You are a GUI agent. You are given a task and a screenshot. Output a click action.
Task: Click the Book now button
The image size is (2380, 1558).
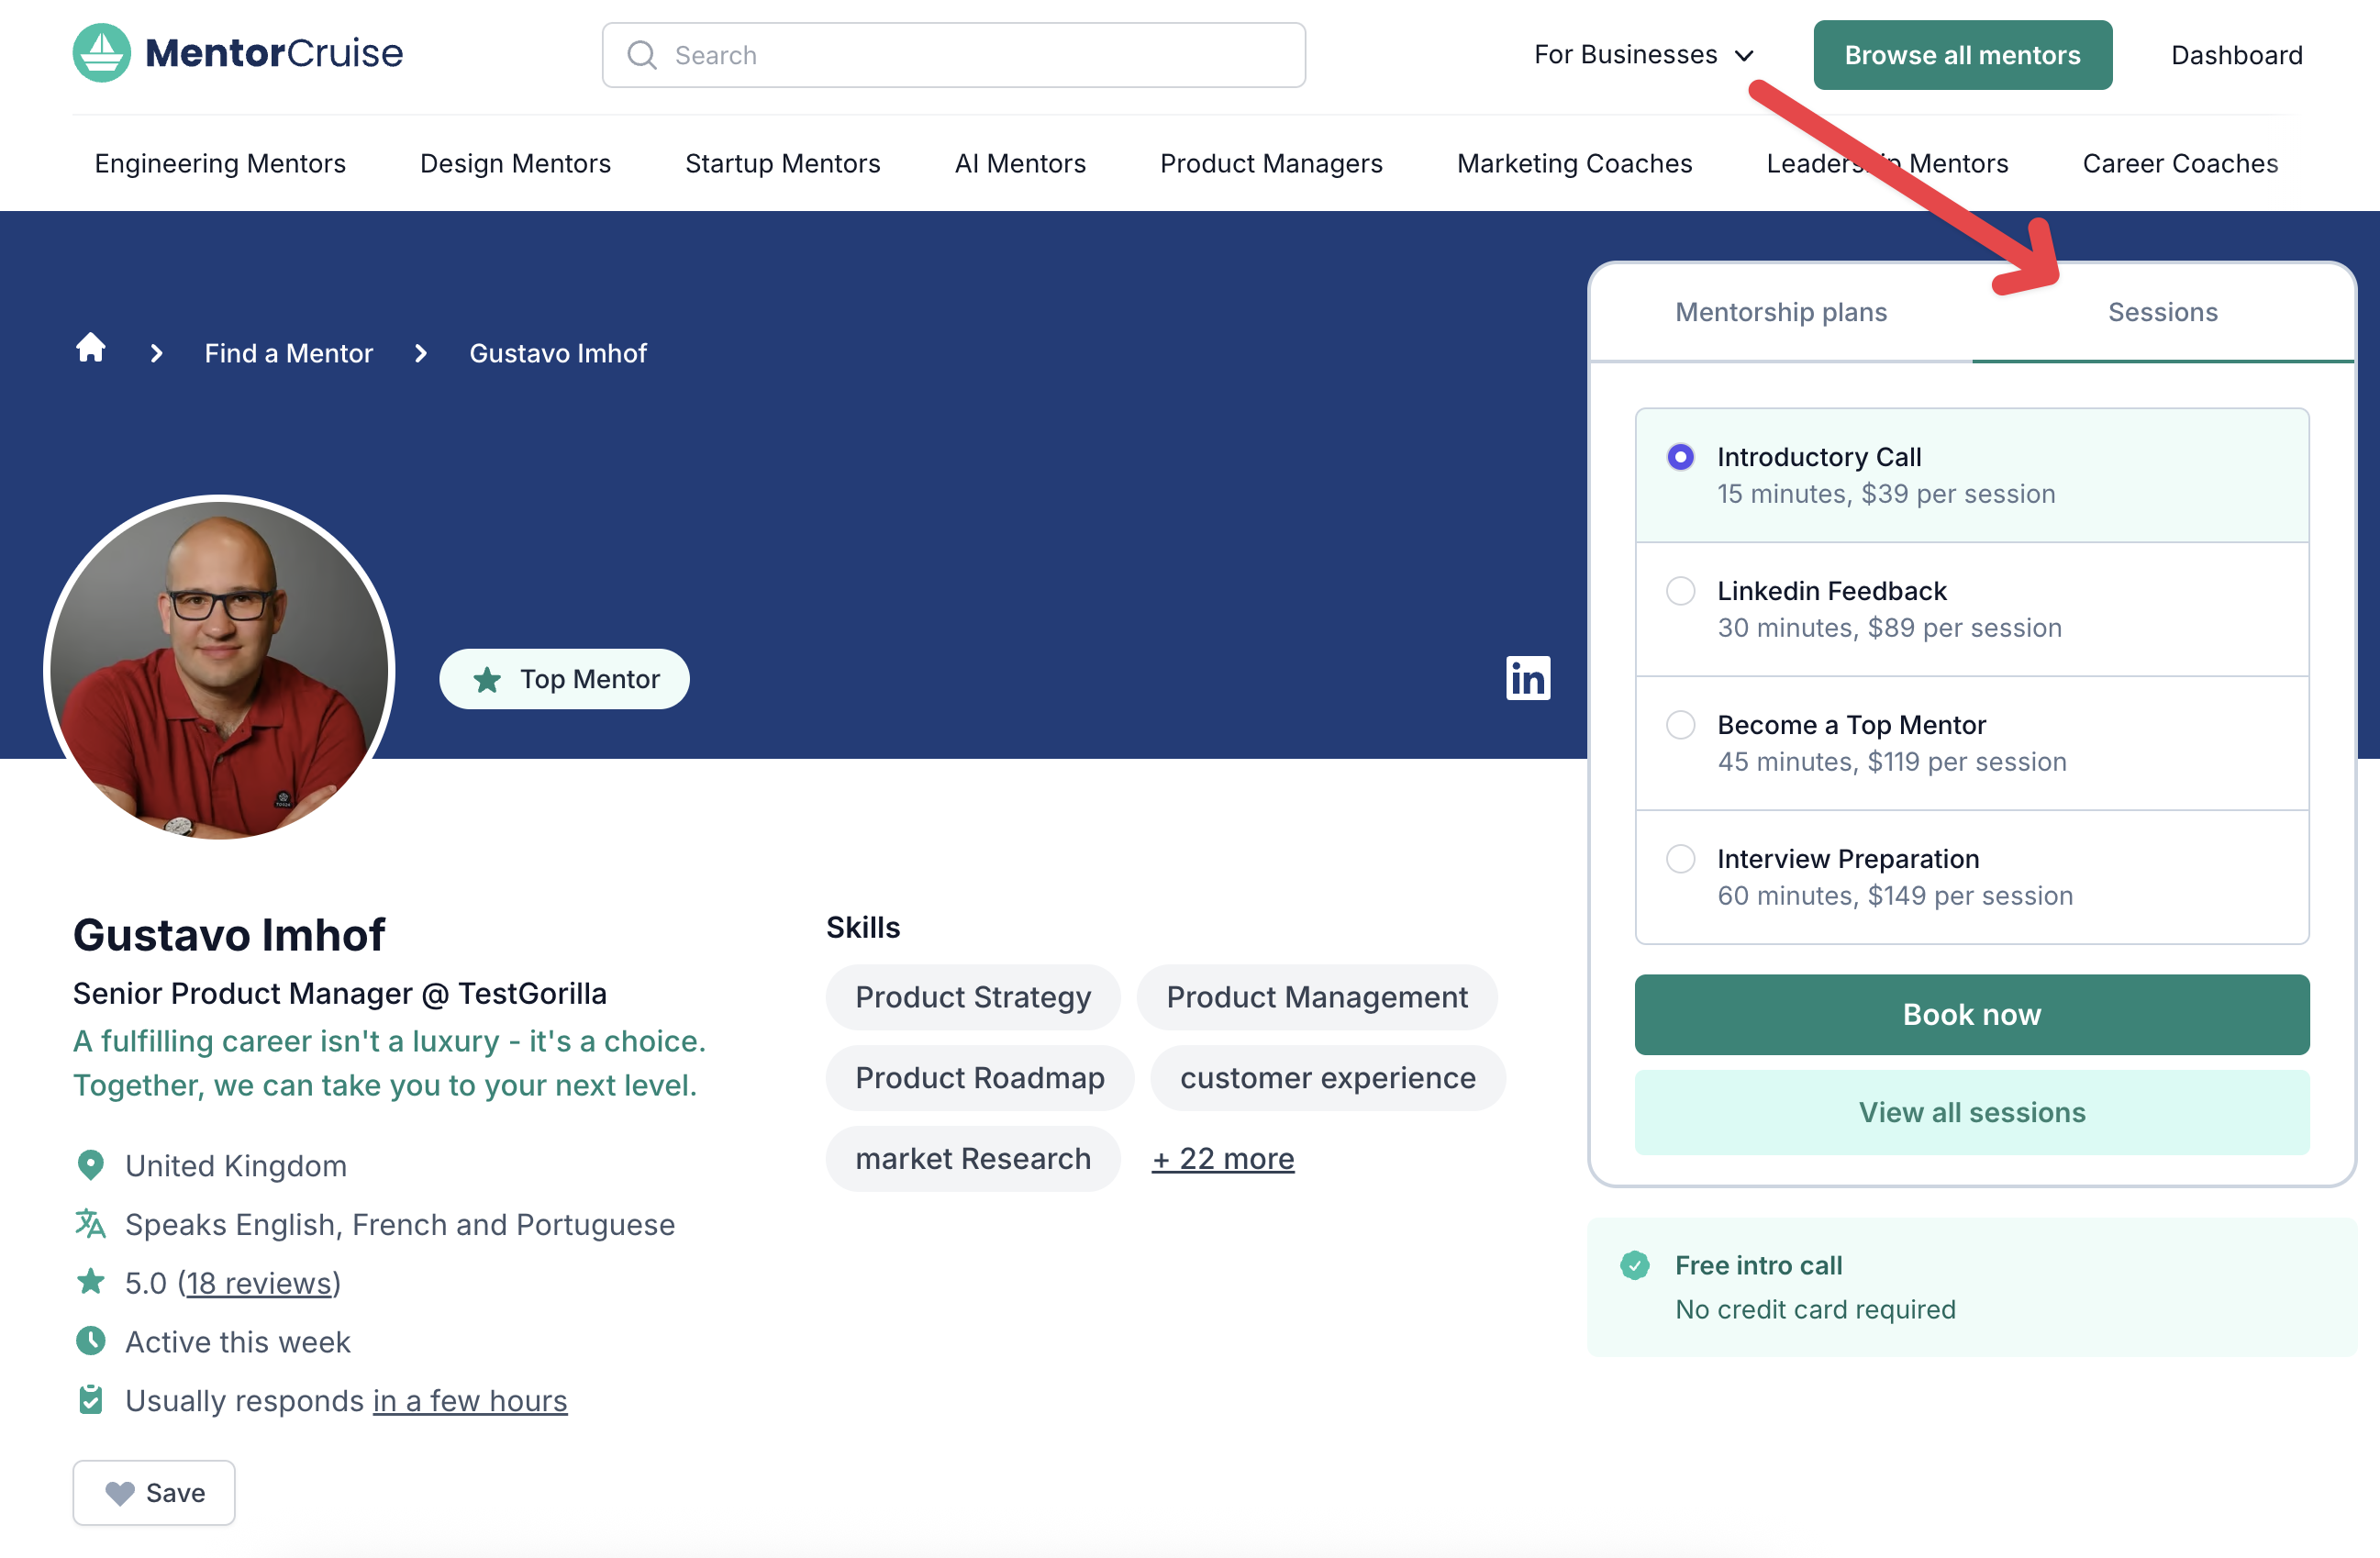[1972, 1014]
